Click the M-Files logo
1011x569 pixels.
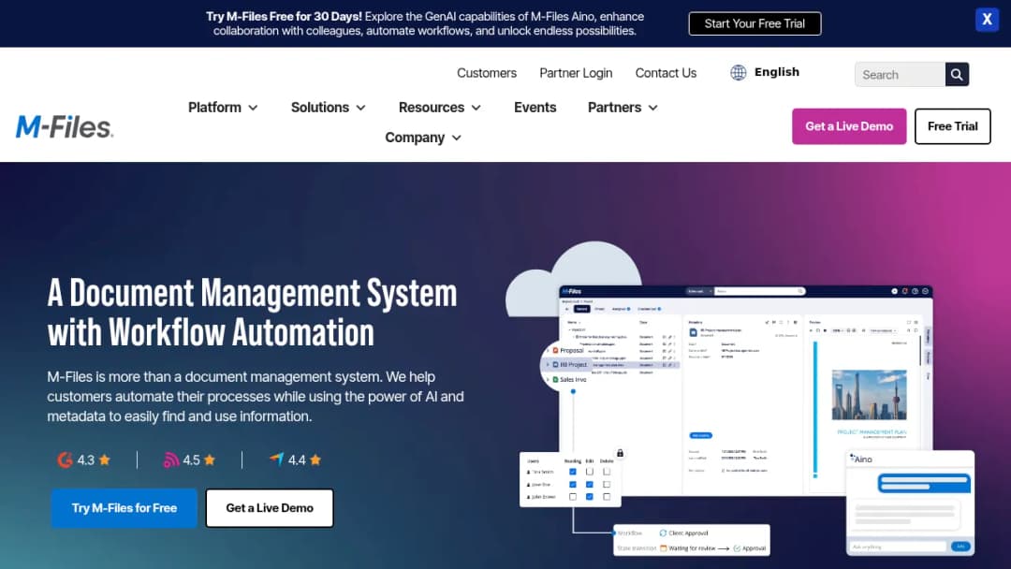[x=65, y=126]
